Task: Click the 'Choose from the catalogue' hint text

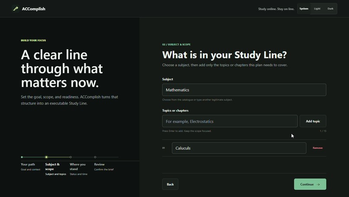Action: 197,100
